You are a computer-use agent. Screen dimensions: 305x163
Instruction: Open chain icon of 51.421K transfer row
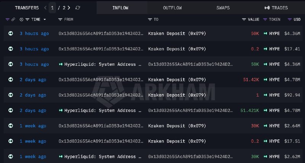click(x=11, y=110)
